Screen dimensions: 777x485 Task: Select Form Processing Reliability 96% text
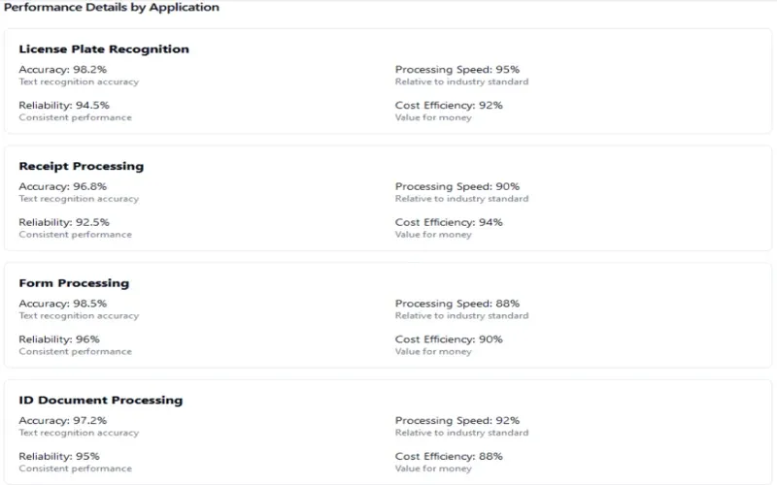tap(59, 339)
